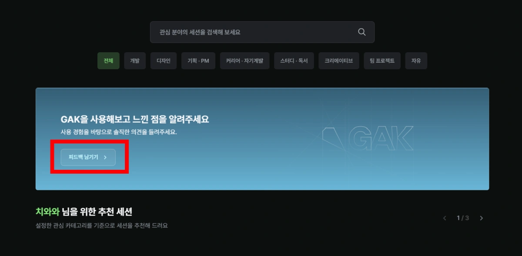This screenshot has width=522, height=256.
Task: Click the 설정한 관심 카테고리 description text
Action: (x=102, y=226)
